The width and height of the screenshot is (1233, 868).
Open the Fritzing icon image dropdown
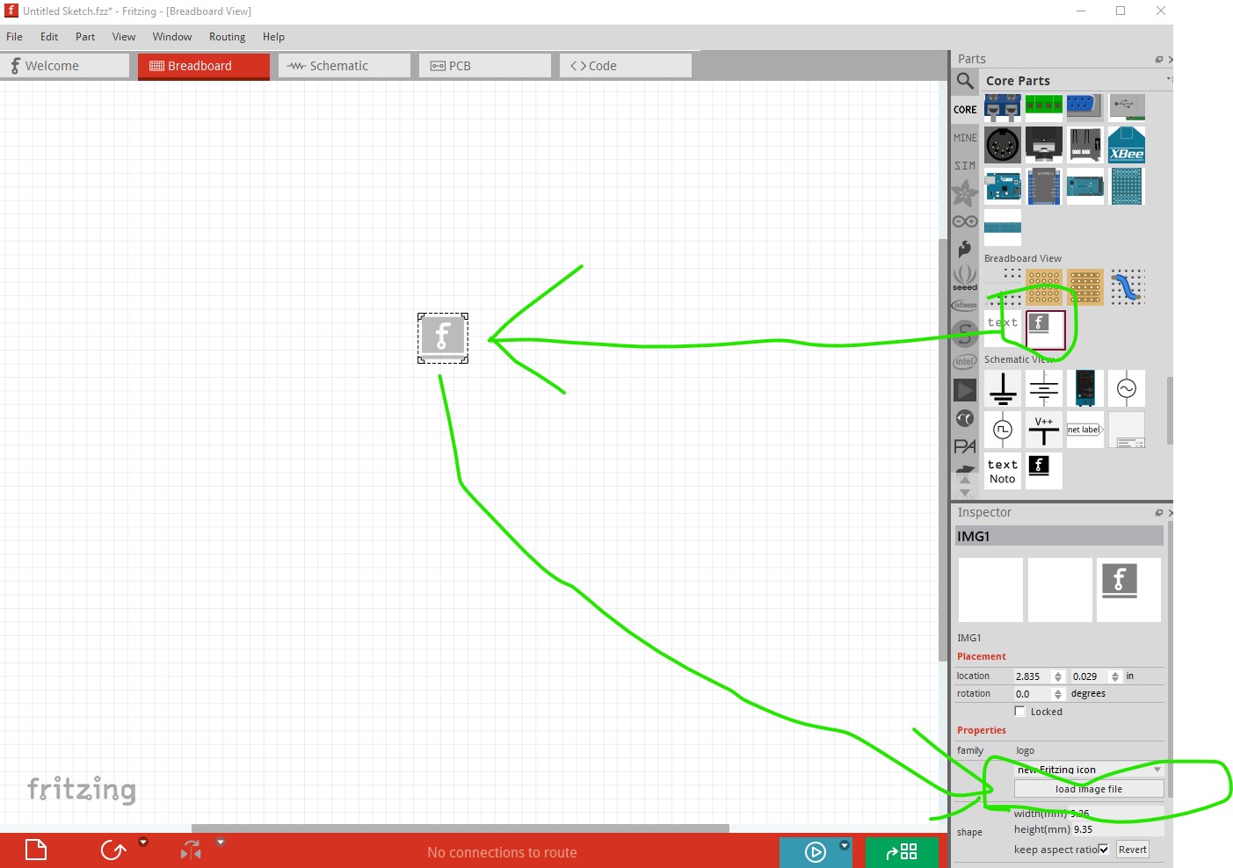[x=1088, y=770]
